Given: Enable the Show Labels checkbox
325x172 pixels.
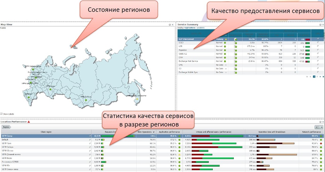Looking at the screenshot, I should (2, 114).
